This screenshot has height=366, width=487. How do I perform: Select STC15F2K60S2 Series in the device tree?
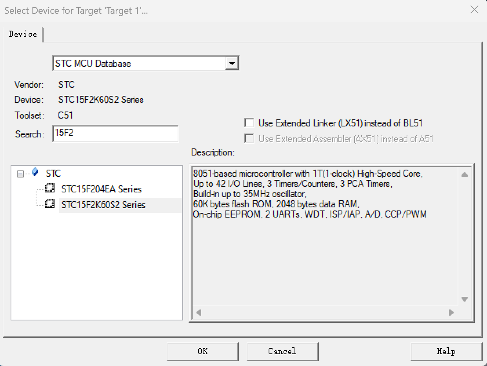tap(104, 205)
